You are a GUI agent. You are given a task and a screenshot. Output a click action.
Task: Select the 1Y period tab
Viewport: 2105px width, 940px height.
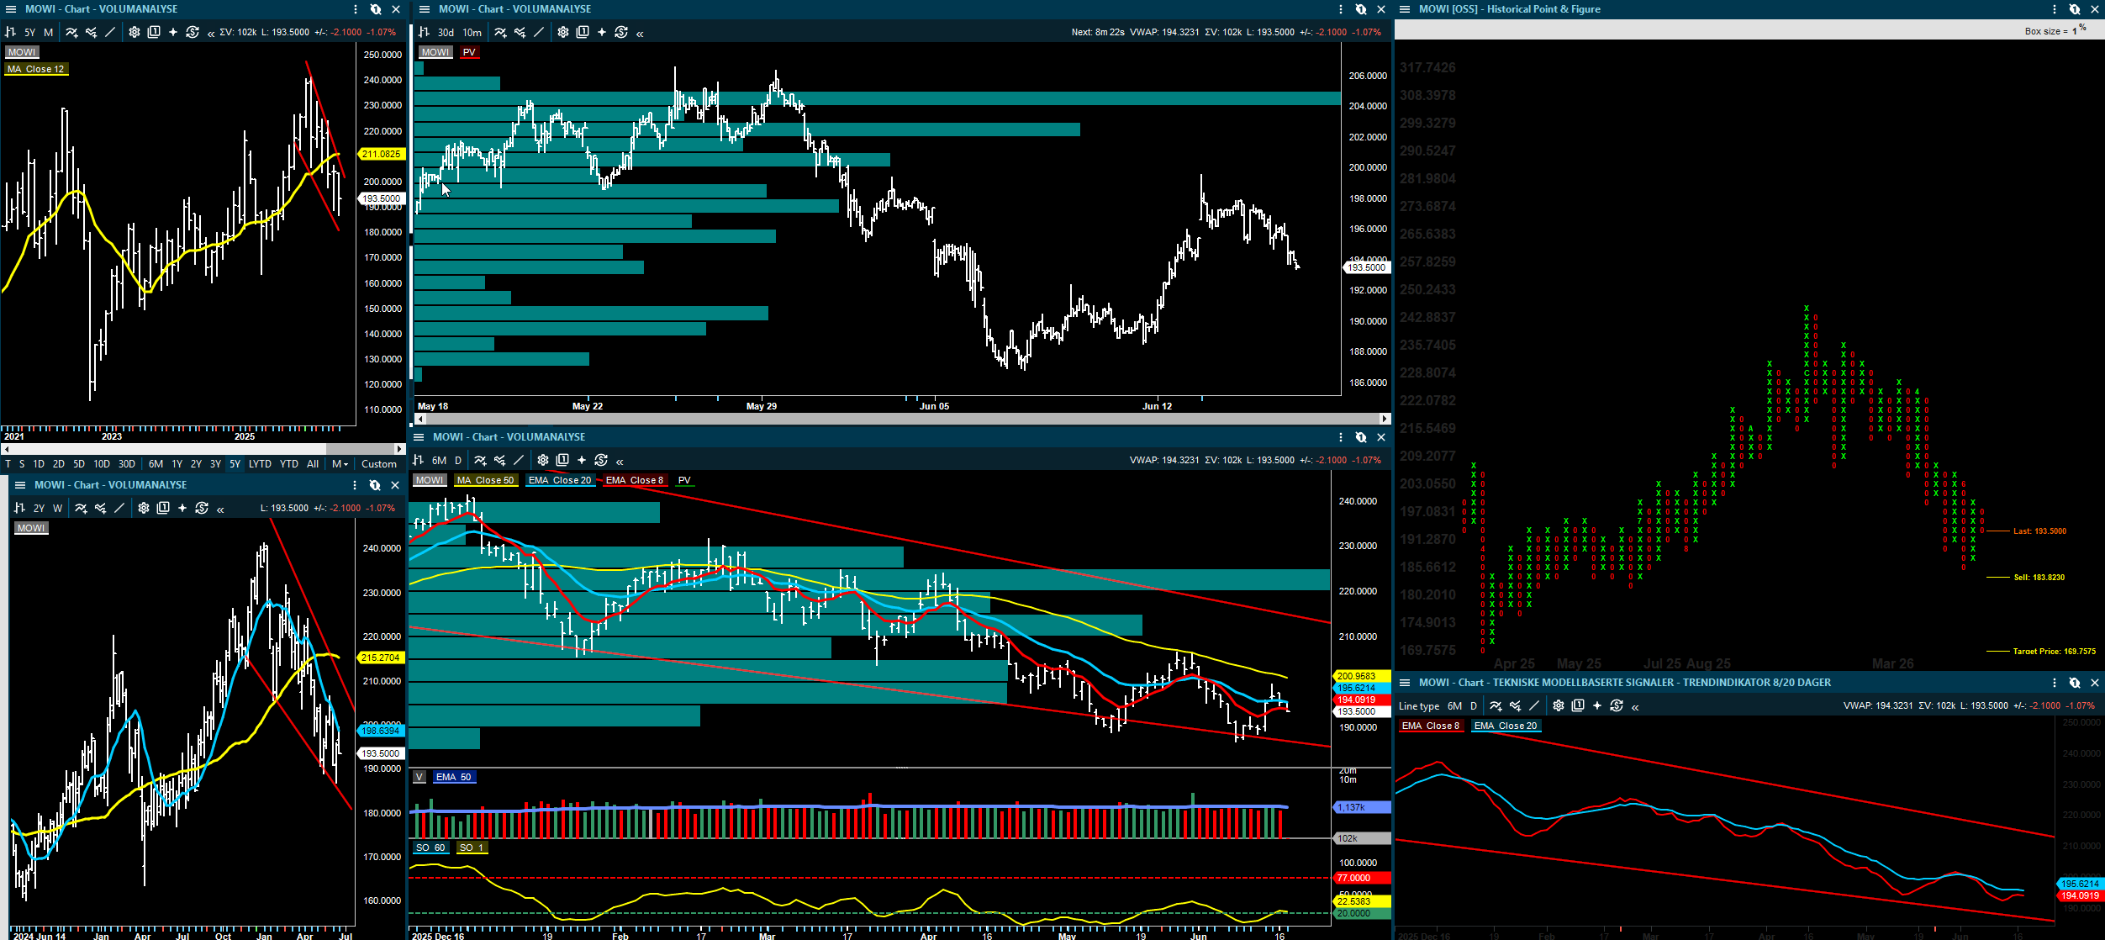pyautogui.click(x=177, y=464)
